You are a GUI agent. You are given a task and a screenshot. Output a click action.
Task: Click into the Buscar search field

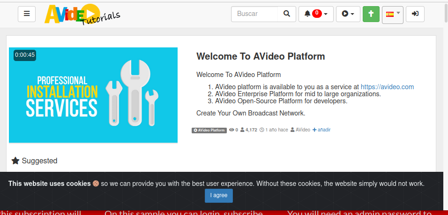254,14
